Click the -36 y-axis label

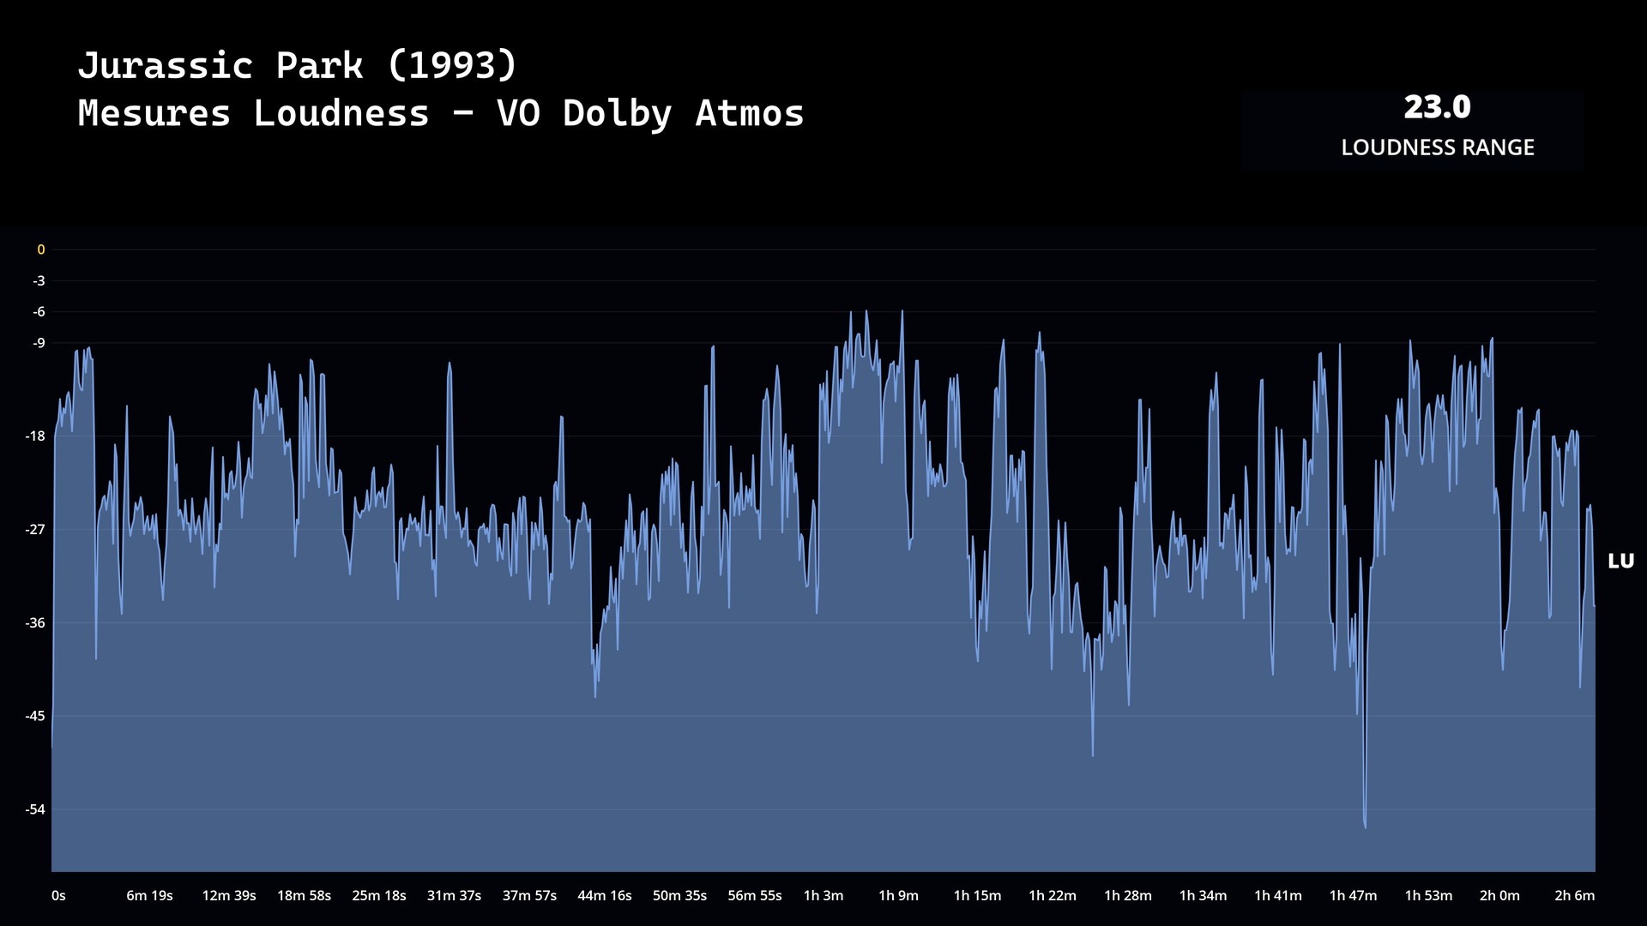point(36,623)
